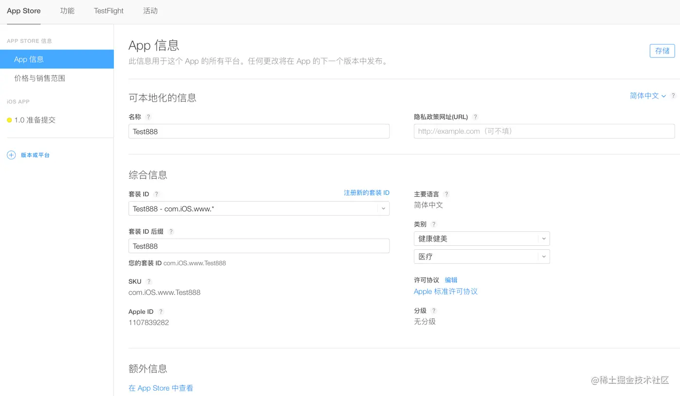Click the 编辑 link for 许可协议
Viewport: 680px width, 396px height.
point(451,280)
